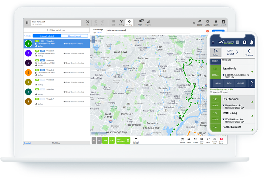This screenshot has width=264, height=179.
Task: Click the Select all link
Action: (x=27, y=143)
